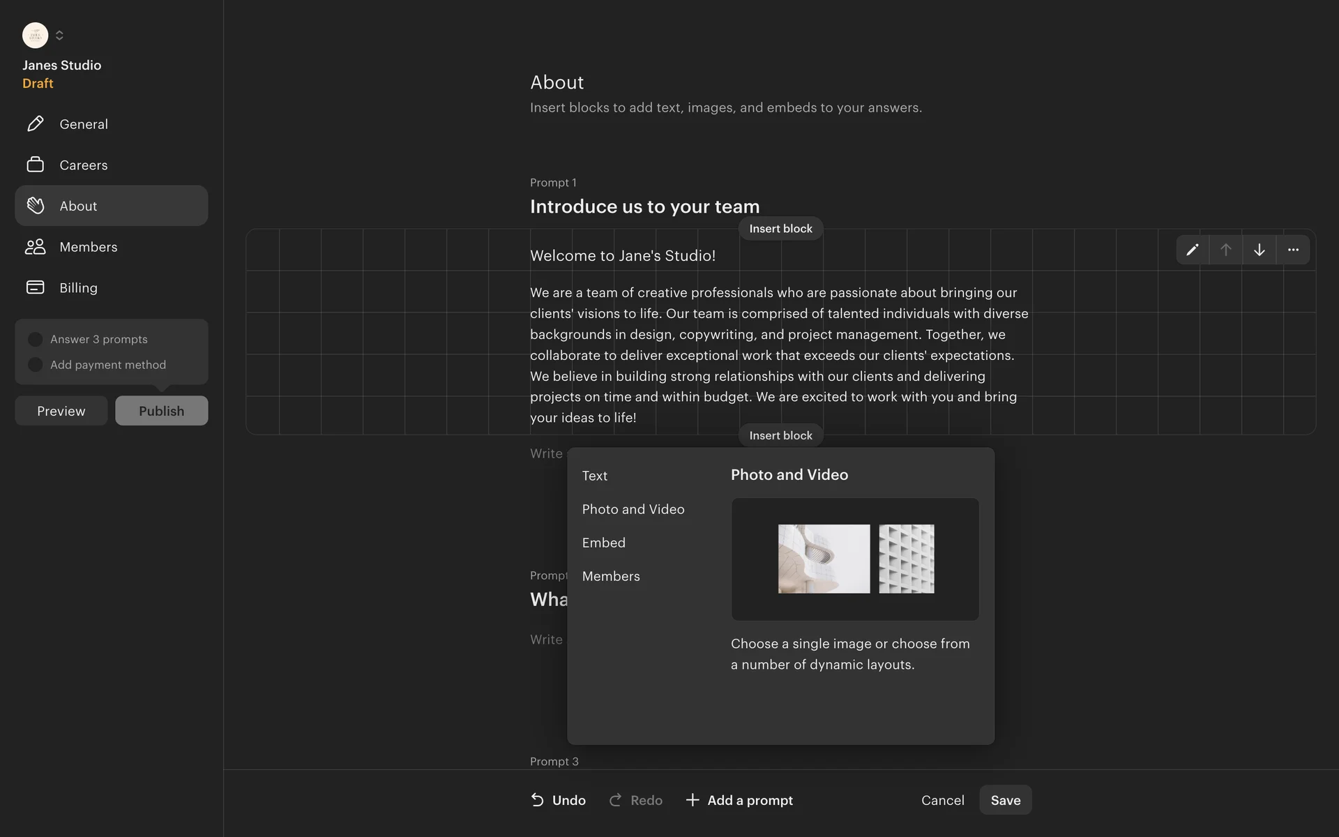This screenshot has height=837, width=1339.
Task: Move block down with arrow icon
Action: click(x=1259, y=250)
